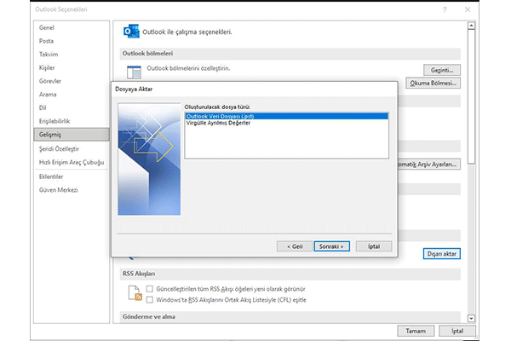The image size is (511, 341).
Task: Click the Outlook panes layout icon
Action: click(x=134, y=72)
